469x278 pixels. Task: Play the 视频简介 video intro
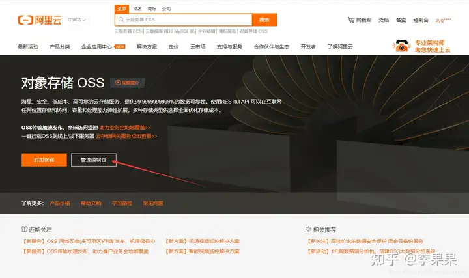(x=128, y=83)
